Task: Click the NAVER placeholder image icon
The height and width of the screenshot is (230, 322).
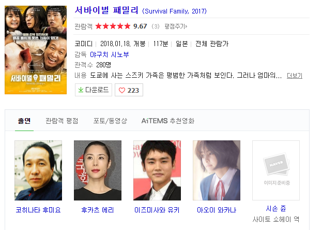Action: 277,164
